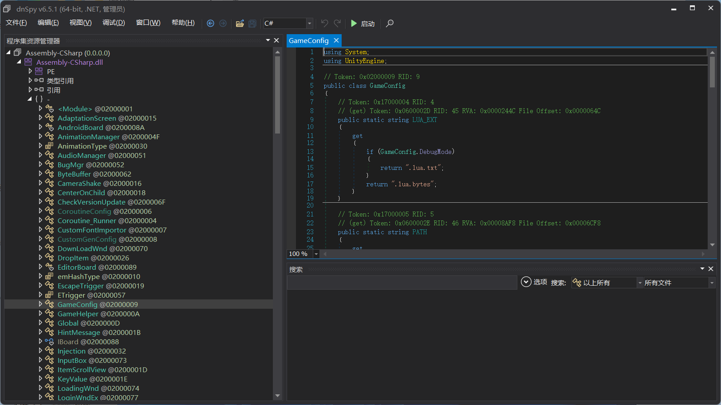Click the redo icon in toolbar
The width and height of the screenshot is (721, 405).
point(338,23)
